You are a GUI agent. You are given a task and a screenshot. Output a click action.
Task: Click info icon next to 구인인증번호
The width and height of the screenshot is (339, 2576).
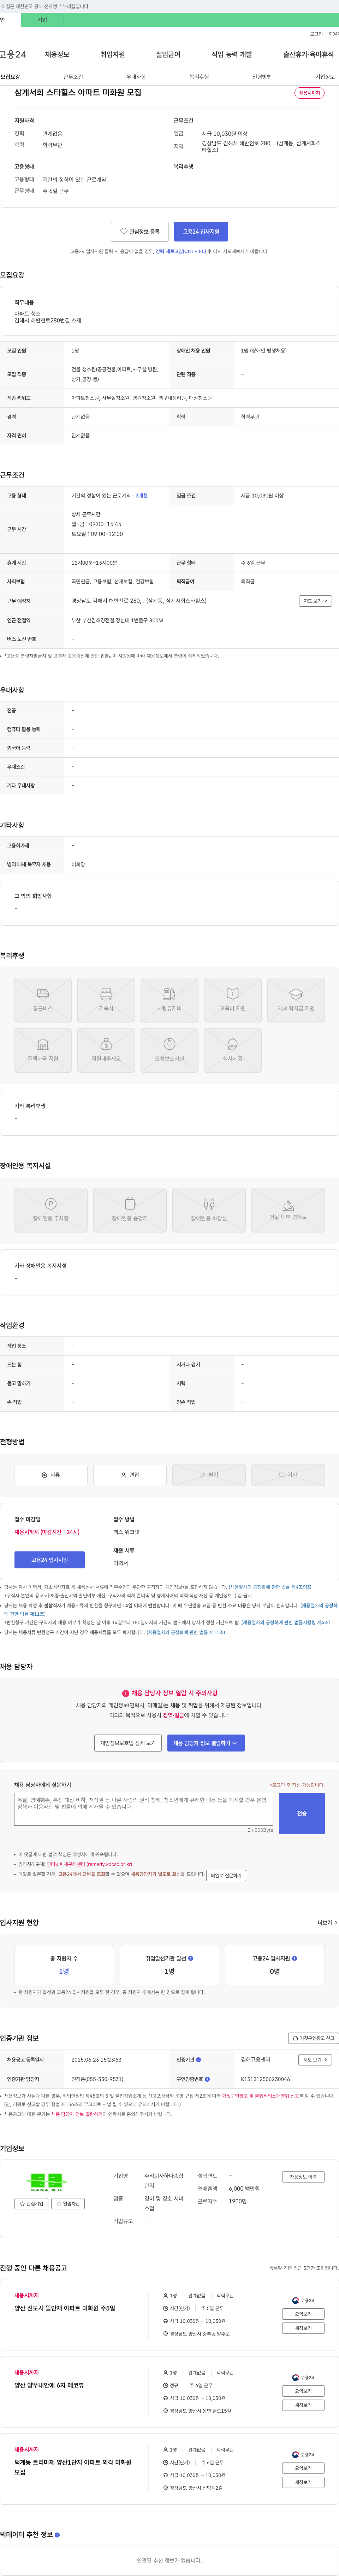pos(207,2079)
